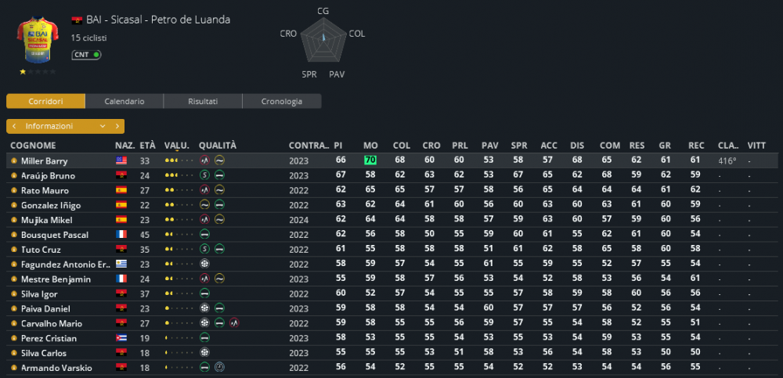Image resolution: width=783 pixels, height=378 pixels.
Task: Click Silva Igor's flat quality icon
Action: click(x=204, y=293)
